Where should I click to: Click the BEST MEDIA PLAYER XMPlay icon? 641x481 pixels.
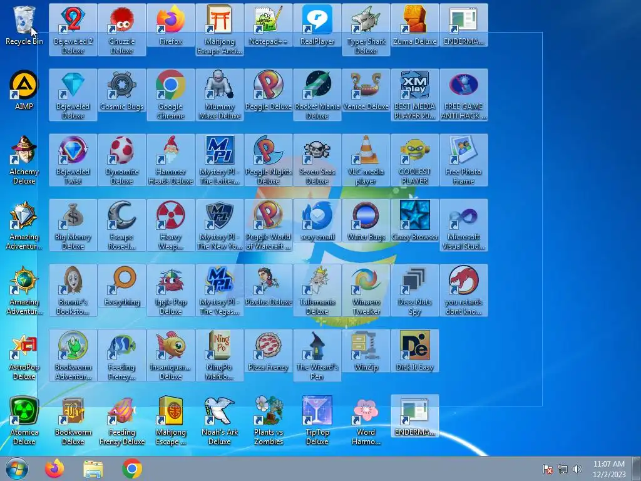click(x=415, y=95)
